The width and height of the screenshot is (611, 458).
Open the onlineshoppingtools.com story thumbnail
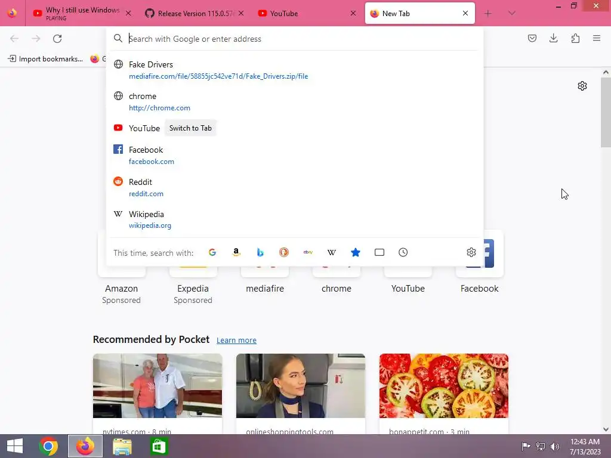pos(301,386)
